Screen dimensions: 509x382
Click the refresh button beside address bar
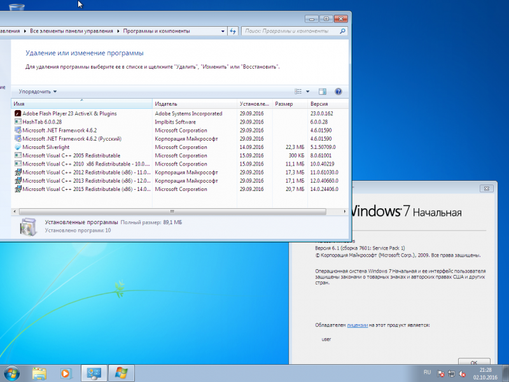tap(233, 31)
